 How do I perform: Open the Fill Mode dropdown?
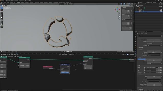[x=154, y=45]
